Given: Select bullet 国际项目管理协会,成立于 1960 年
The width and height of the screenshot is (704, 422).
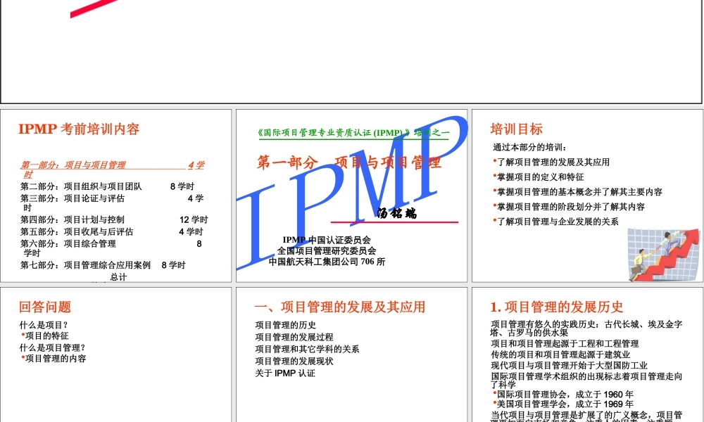Looking at the screenshot, I should 563,394.
